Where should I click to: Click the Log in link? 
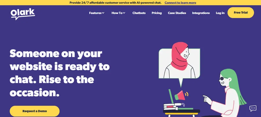pyautogui.click(x=220, y=13)
